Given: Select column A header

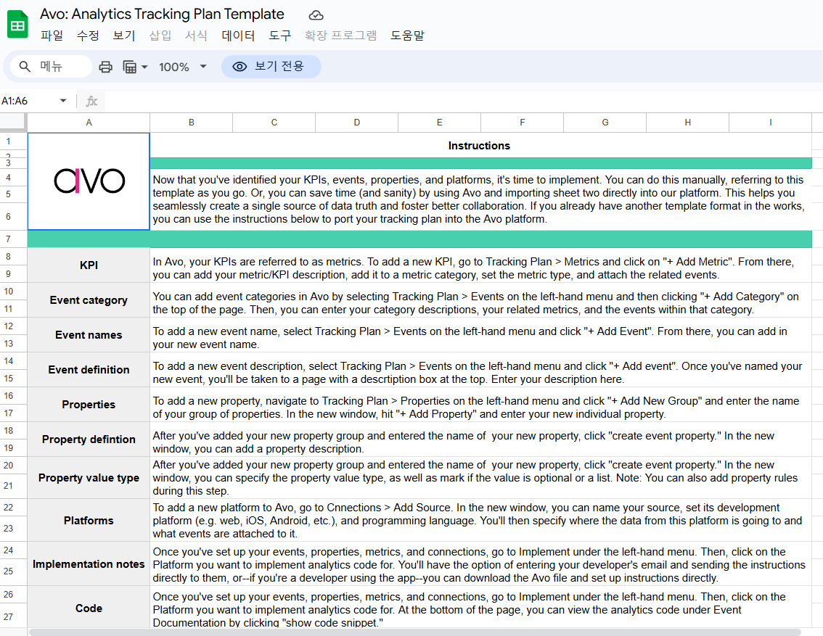Looking at the screenshot, I should click(x=89, y=122).
